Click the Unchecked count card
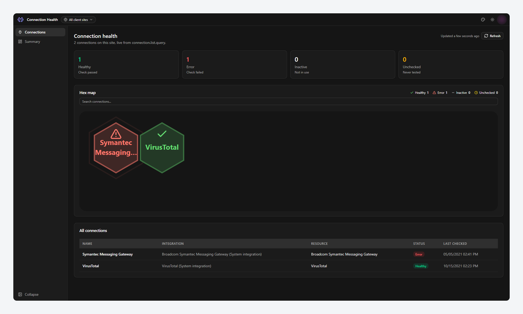Screen dimensions: 523x314 [451, 65]
